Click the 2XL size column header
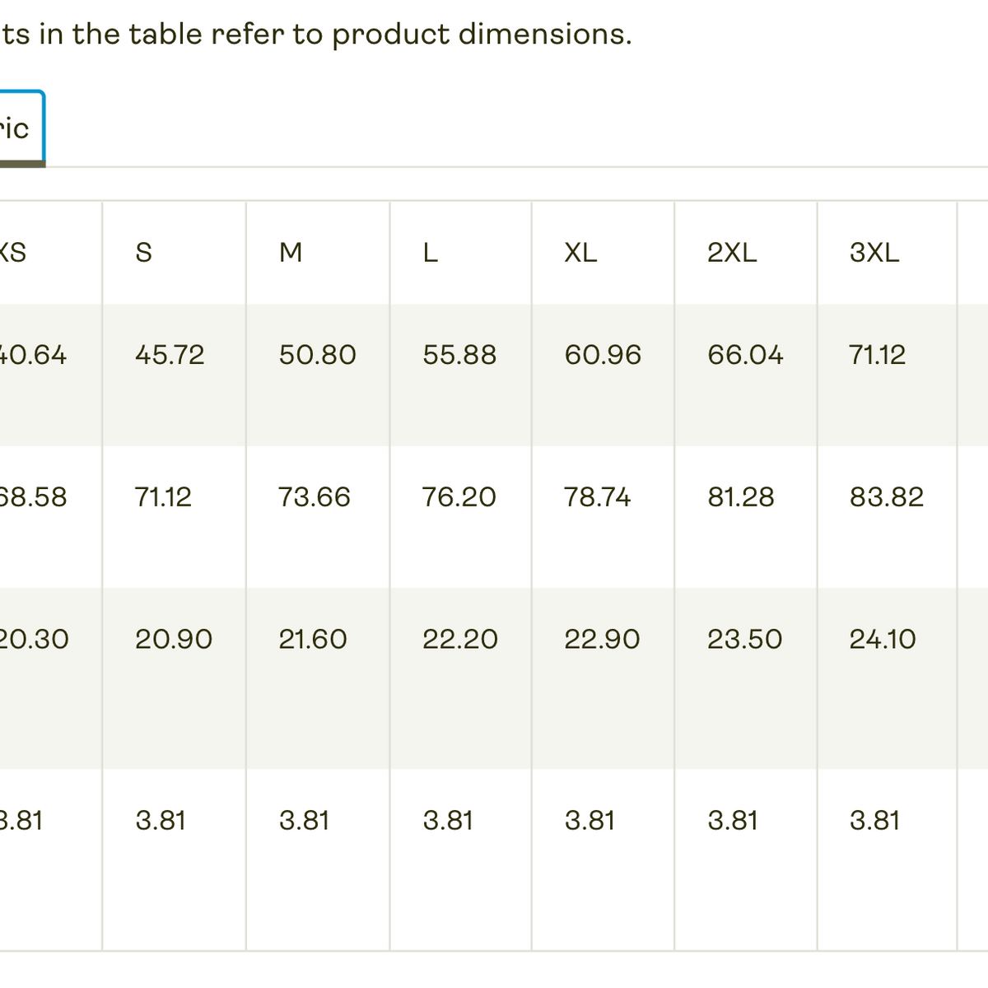The width and height of the screenshot is (988, 988). [732, 252]
